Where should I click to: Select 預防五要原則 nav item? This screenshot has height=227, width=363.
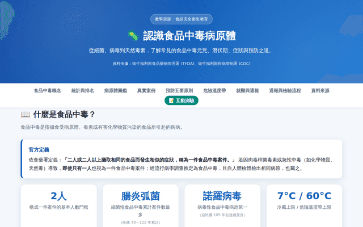point(179,91)
